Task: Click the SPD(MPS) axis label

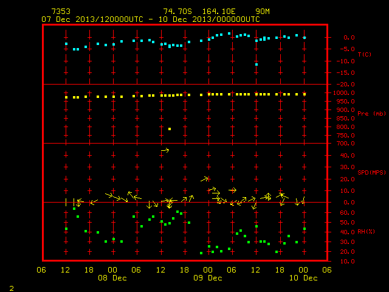Action: [371, 172]
